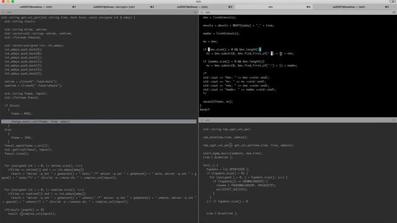Click the yellow minimize window button
Screen dimensions: 397x223
point(8,1)
